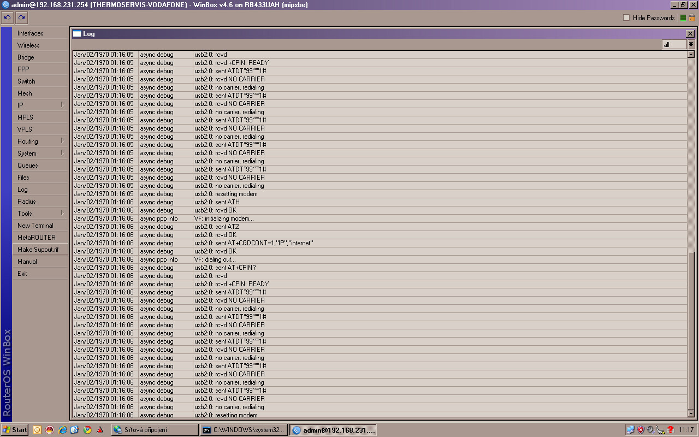The height and width of the screenshot is (437, 699).
Task: Select the AT+CGDCONT=1,"IP","internet" log entry
Action: point(380,243)
